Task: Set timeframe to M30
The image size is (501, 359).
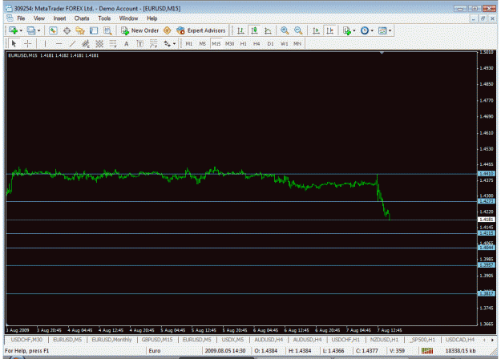Action: pyautogui.click(x=230, y=44)
